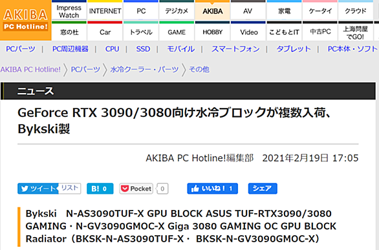This screenshot has height=250, width=379.
Task: Click the その他 breadcrumb link
Action: pyautogui.click(x=199, y=70)
